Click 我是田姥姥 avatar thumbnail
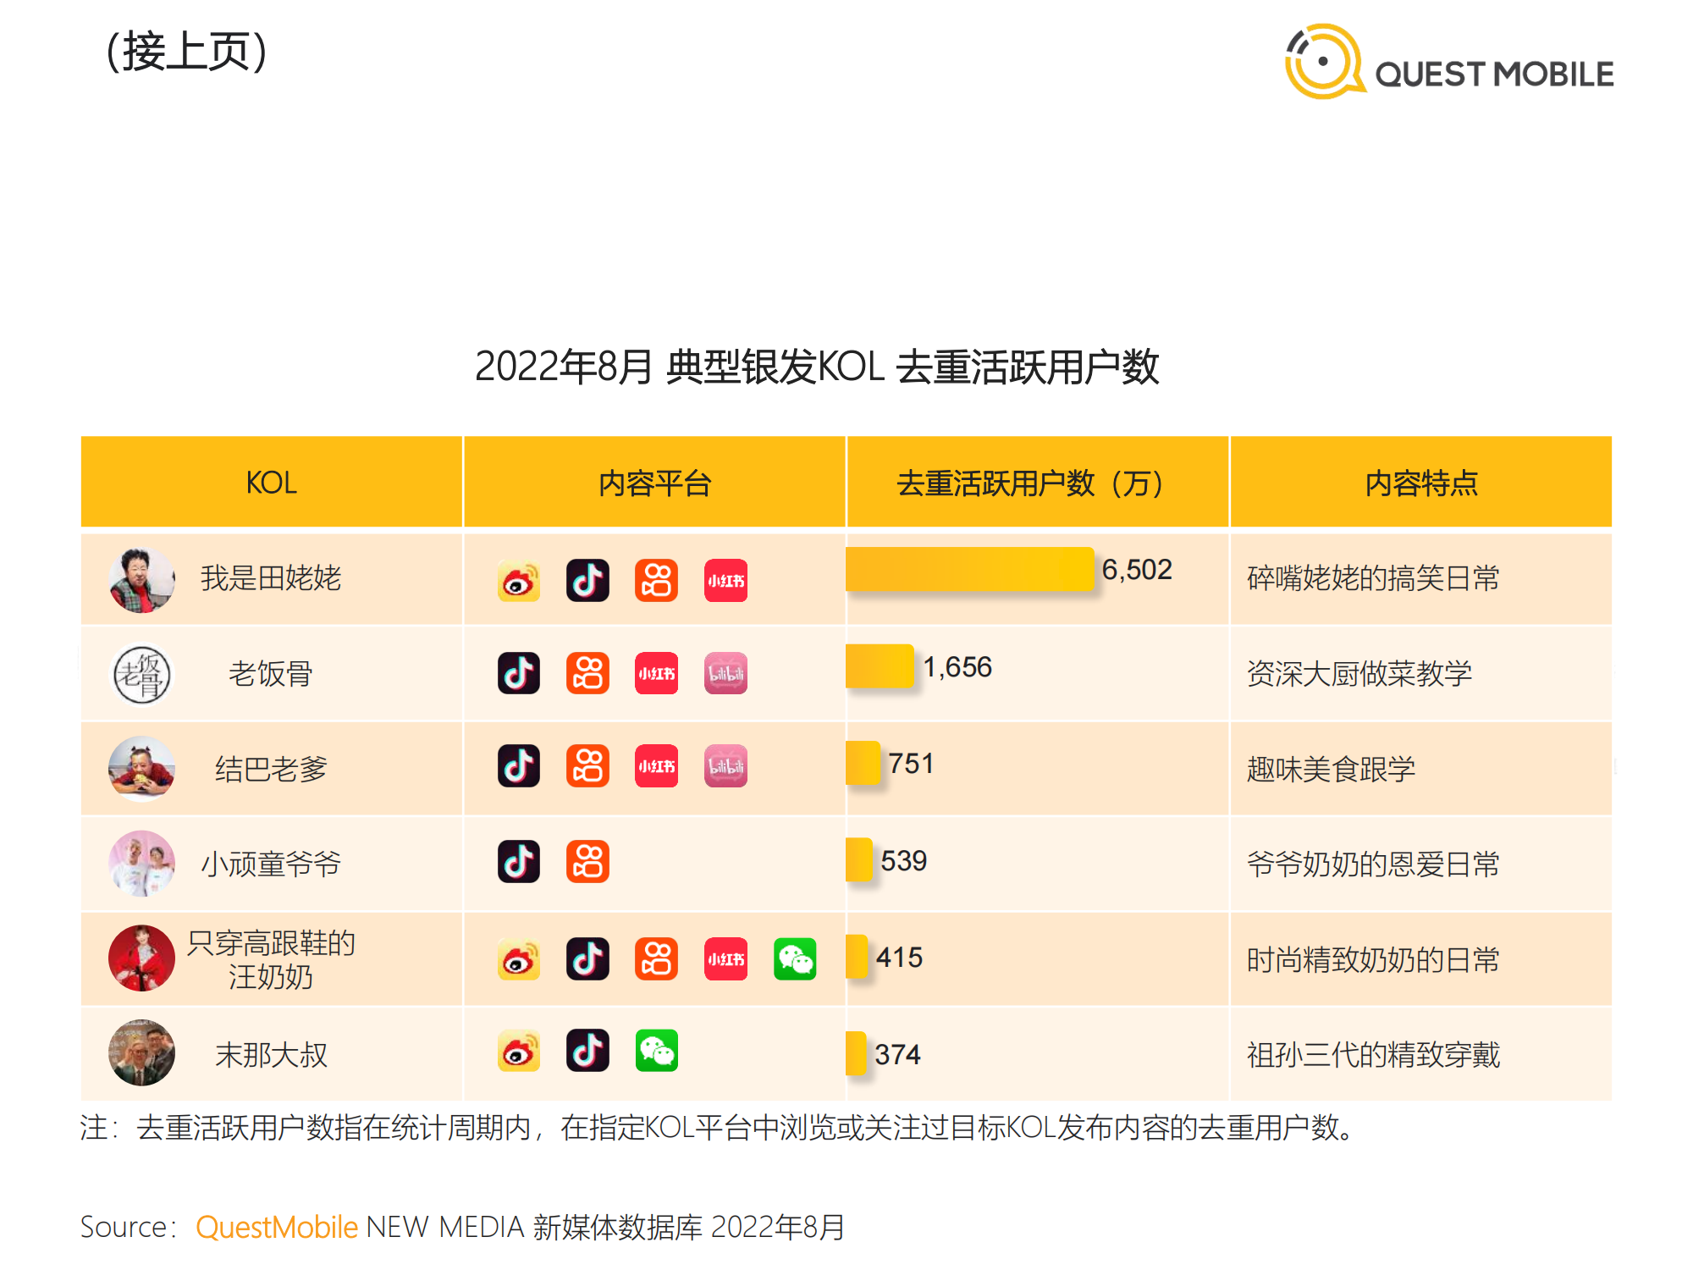1693x1270 pixels. [x=141, y=580]
